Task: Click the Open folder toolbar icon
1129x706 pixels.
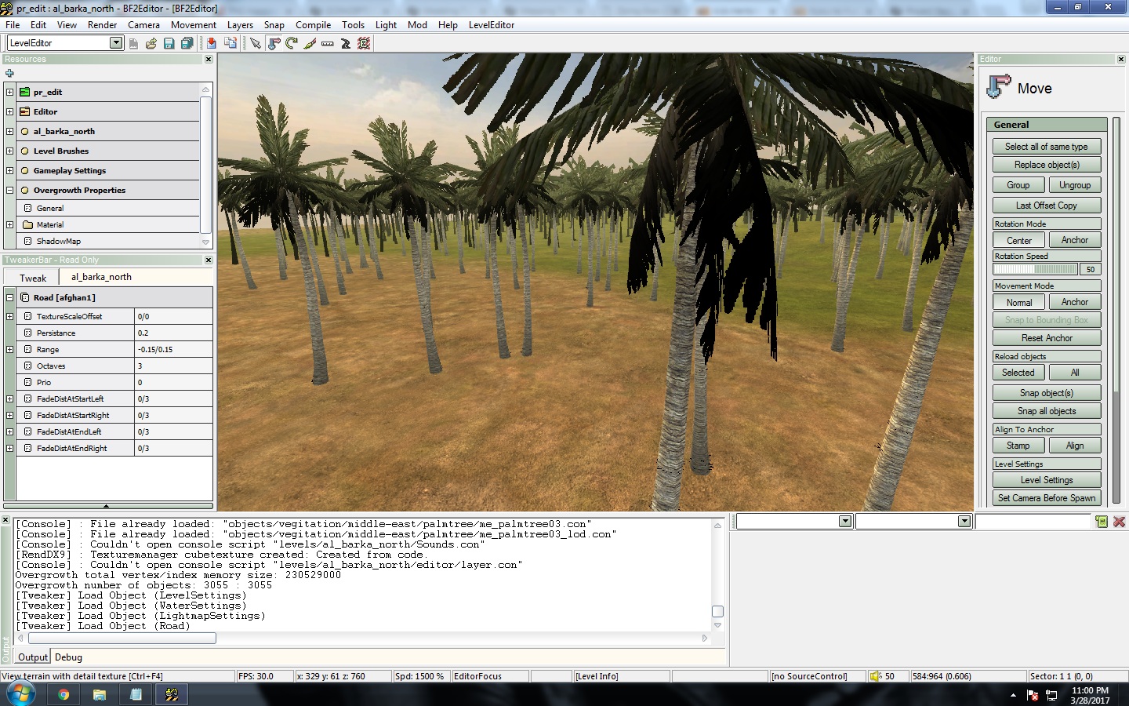Action: point(151,43)
